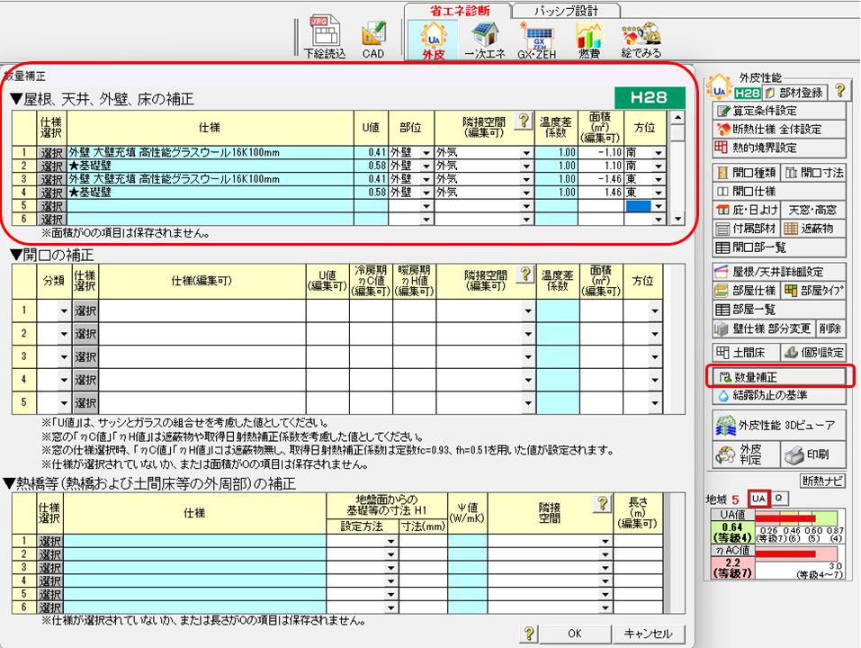
Task: Click the キャンセル button
Action: point(648,634)
